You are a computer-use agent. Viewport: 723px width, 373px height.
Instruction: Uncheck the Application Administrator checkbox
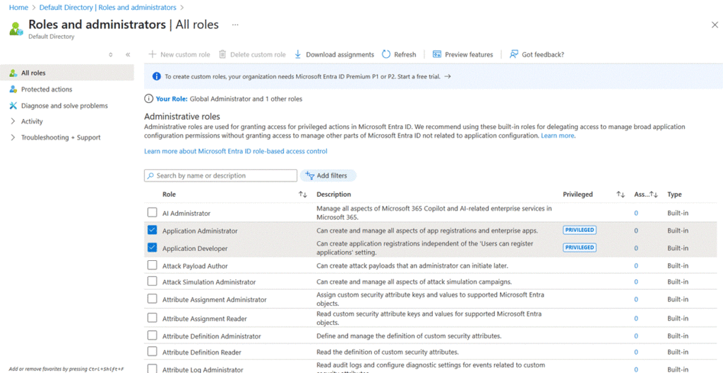[153, 231]
